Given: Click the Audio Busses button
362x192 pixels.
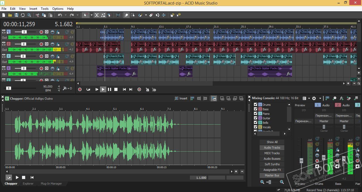Looking at the screenshot, I should tap(272, 159).
